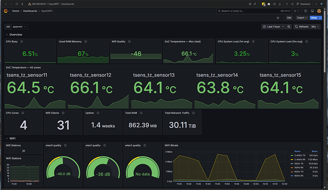Viewport: 328px width, 190px height.
Task: Focus the Search or jump to field
Action: (x=254, y=11)
